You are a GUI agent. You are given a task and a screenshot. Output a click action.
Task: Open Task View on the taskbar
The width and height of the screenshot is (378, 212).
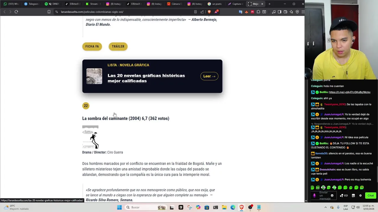[x=172, y=207]
